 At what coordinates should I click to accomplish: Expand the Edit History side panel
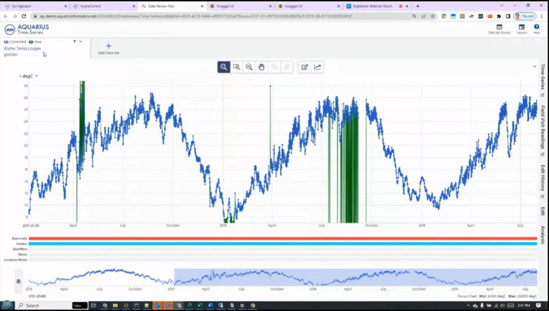pyautogui.click(x=543, y=181)
